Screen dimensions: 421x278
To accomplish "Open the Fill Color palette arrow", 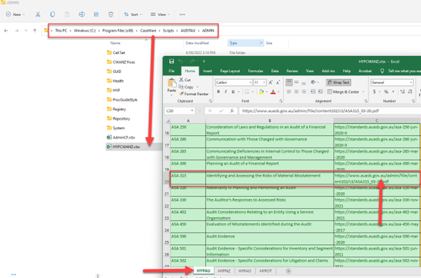I will click(266, 92).
